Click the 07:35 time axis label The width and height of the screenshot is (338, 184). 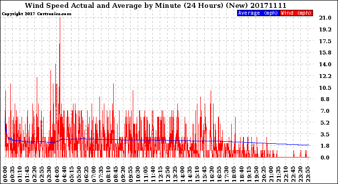[101, 174]
